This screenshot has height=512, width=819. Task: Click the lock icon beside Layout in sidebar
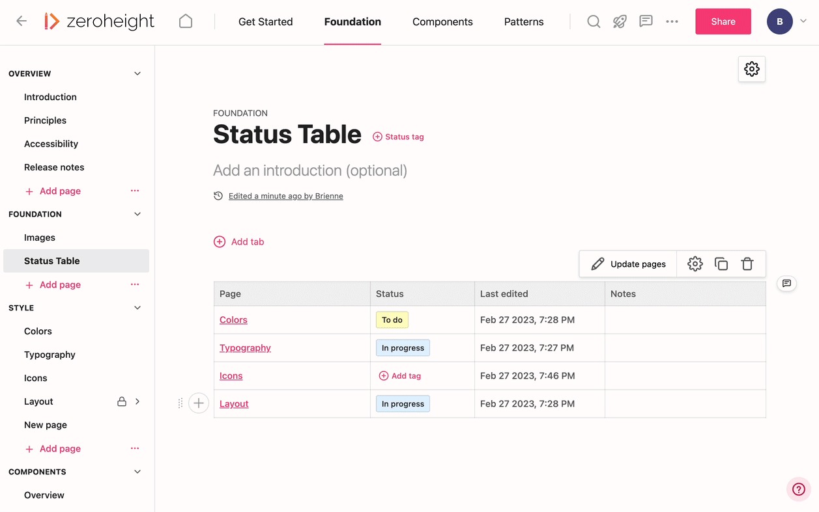121,401
